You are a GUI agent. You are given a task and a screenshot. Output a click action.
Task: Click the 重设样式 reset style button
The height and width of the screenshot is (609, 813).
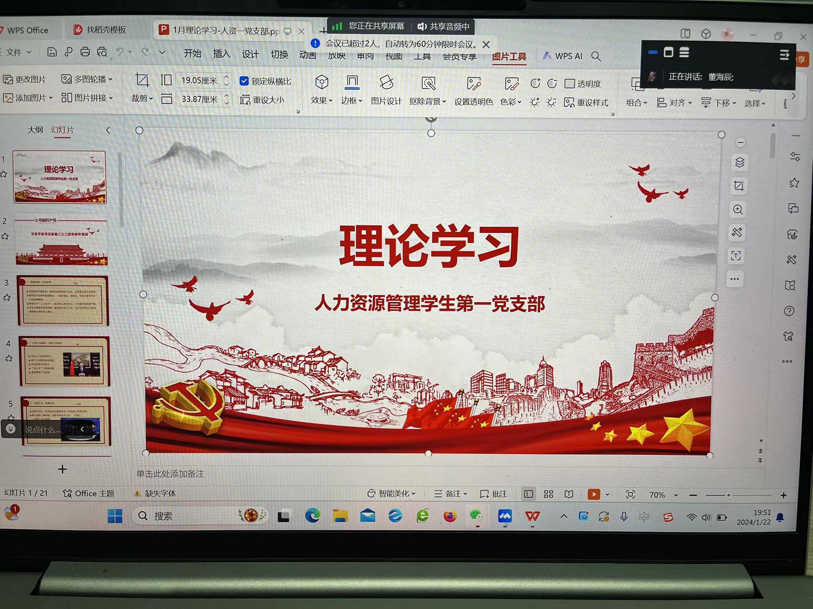tap(586, 103)
